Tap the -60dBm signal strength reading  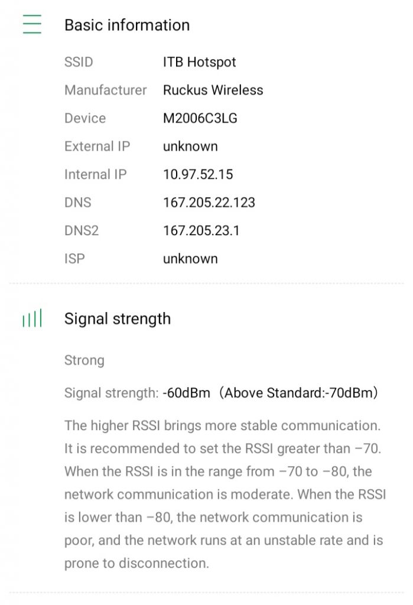[x=187, y=393]
